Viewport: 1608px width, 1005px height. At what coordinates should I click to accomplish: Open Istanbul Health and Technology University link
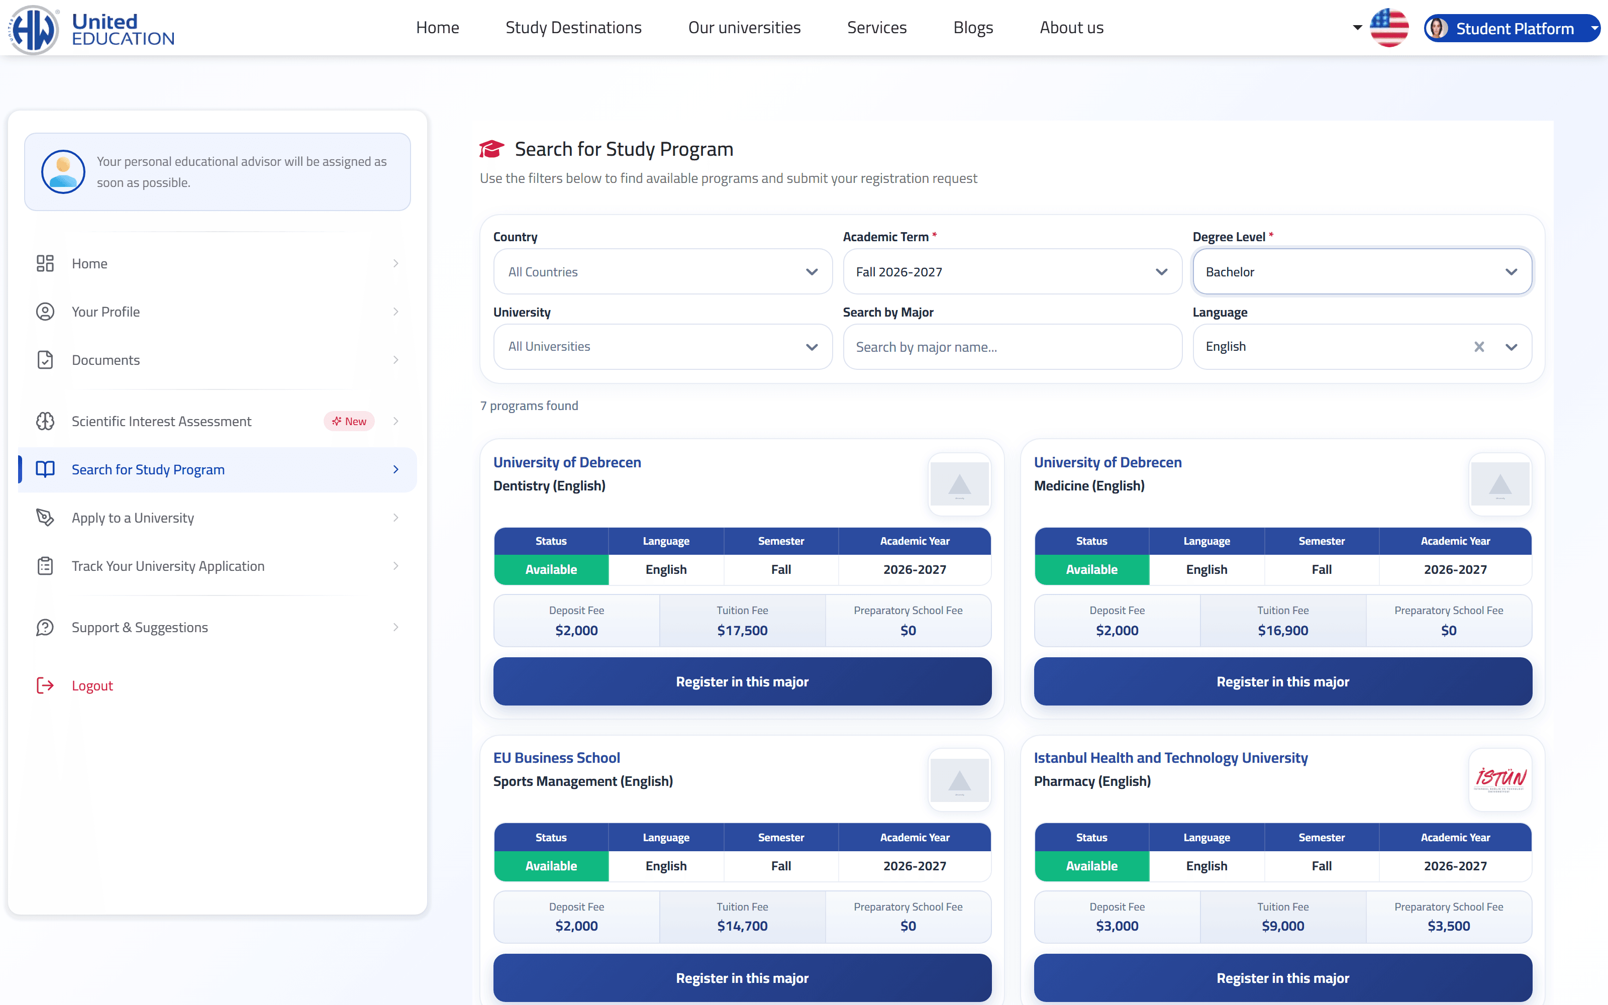click(x=1171, y=758)
